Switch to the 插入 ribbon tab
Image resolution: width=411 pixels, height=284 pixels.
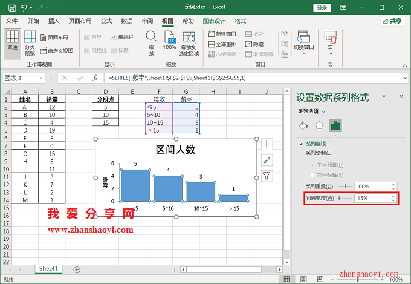click(54, 21)
